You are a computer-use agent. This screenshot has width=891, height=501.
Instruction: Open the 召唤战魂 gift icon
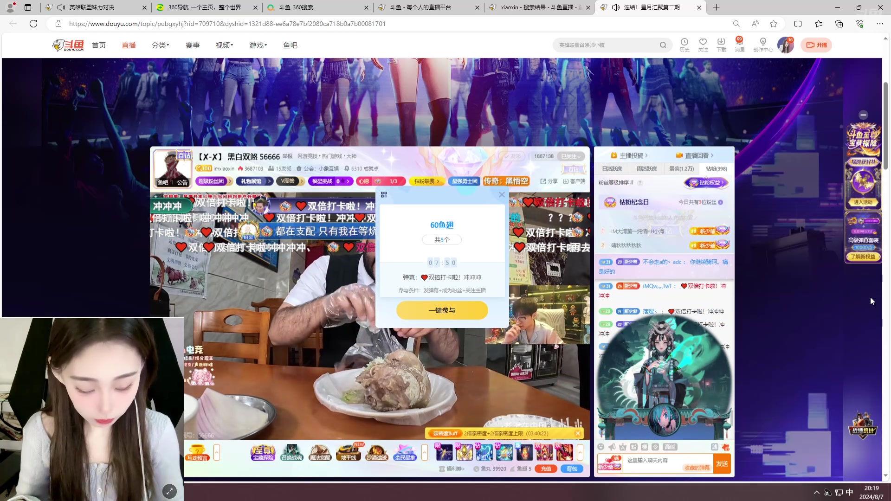click(291, 452)
